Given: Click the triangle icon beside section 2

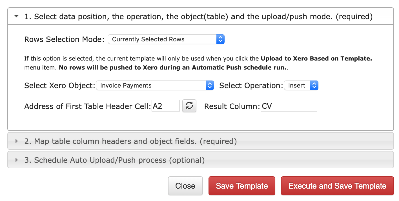Looking at the screenshot, I should coord(16,141).
